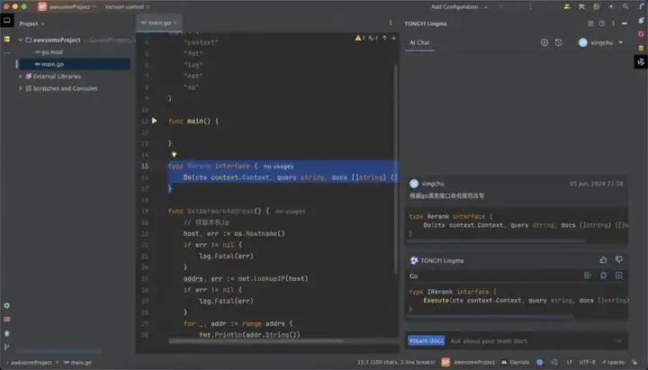The height and width of the screenshot is (370, 648).
Task: Toggle TONGYI Lingma tool window sidebar icon
Action: pyautogui.click(x=641, y=62)
